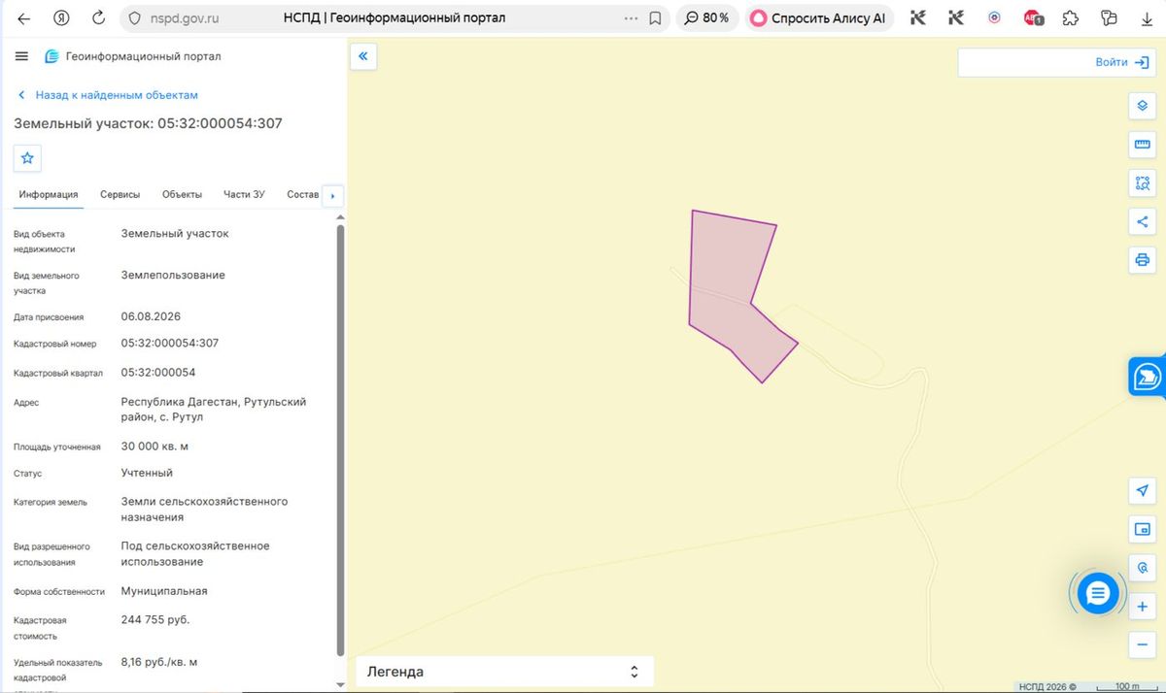The height and width of the screenshot is (693, 1166).
Task: Show more tabs with the arrow
Action: pyautogui.click(x=332, y=195)
